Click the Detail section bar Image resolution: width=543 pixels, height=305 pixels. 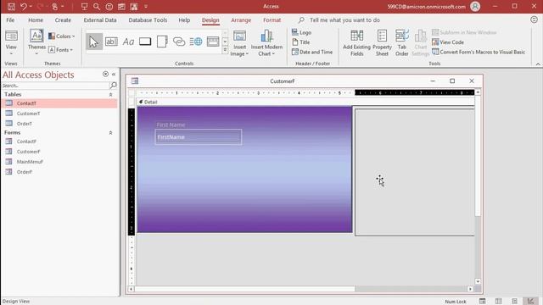[x=306, y=102]
